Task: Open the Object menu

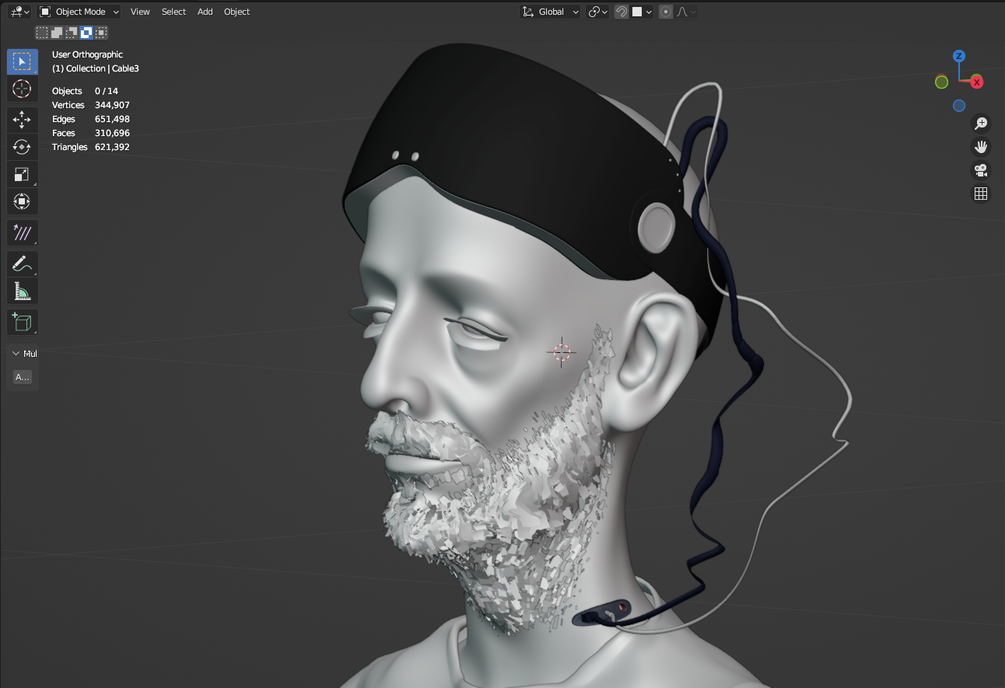Action: 236,12
